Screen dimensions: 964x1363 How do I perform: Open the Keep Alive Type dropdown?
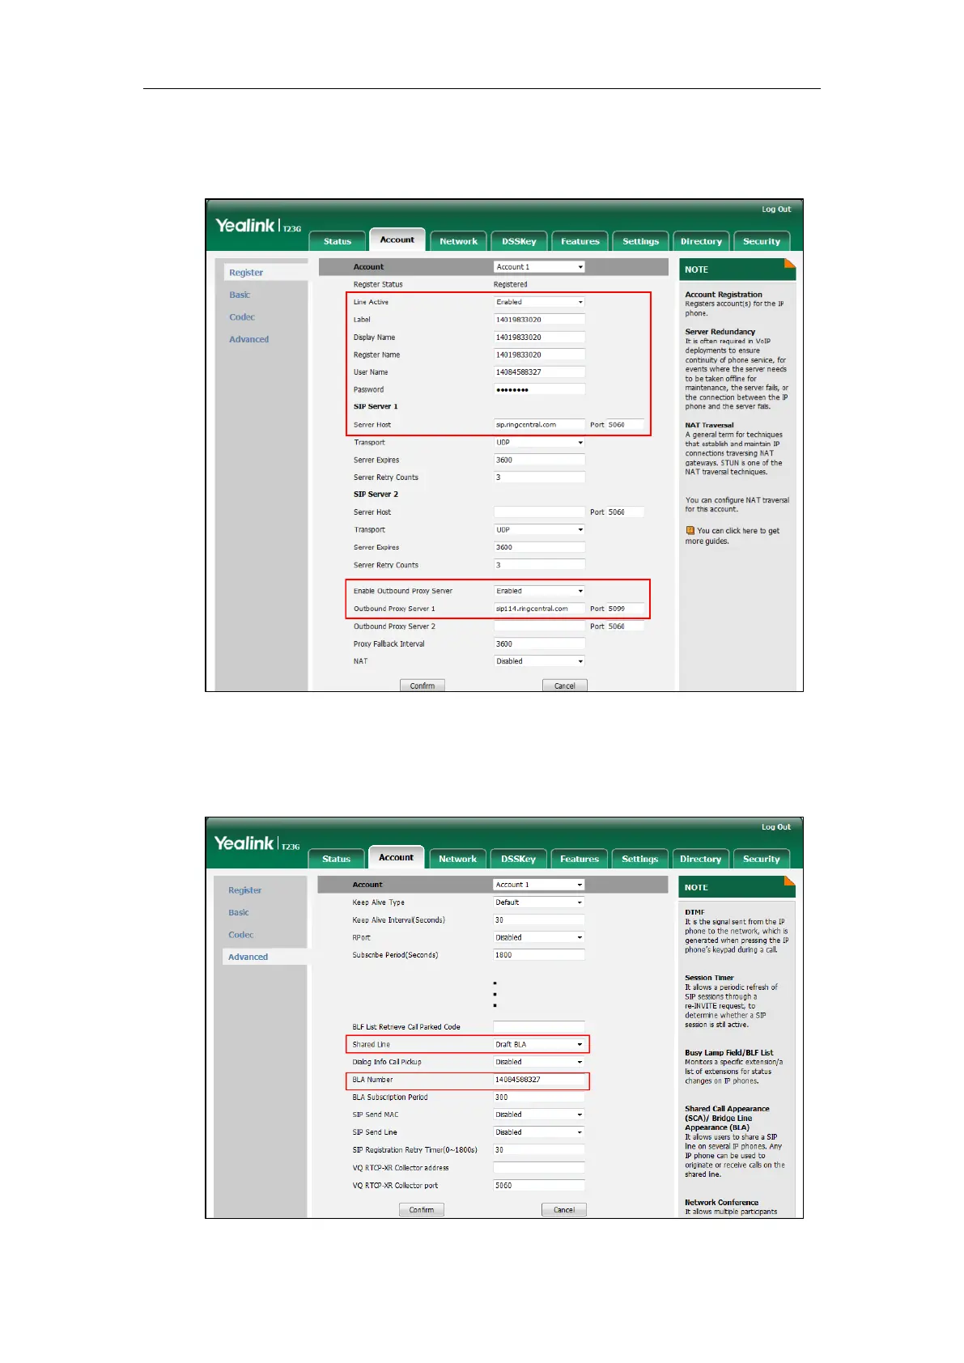(538, 902)
